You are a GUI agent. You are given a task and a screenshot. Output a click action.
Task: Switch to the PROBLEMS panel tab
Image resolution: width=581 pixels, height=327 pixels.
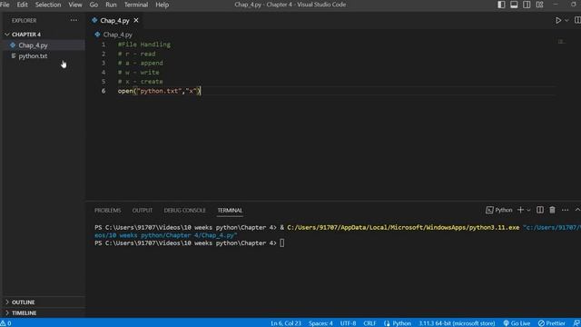click(x=107, y=210)
